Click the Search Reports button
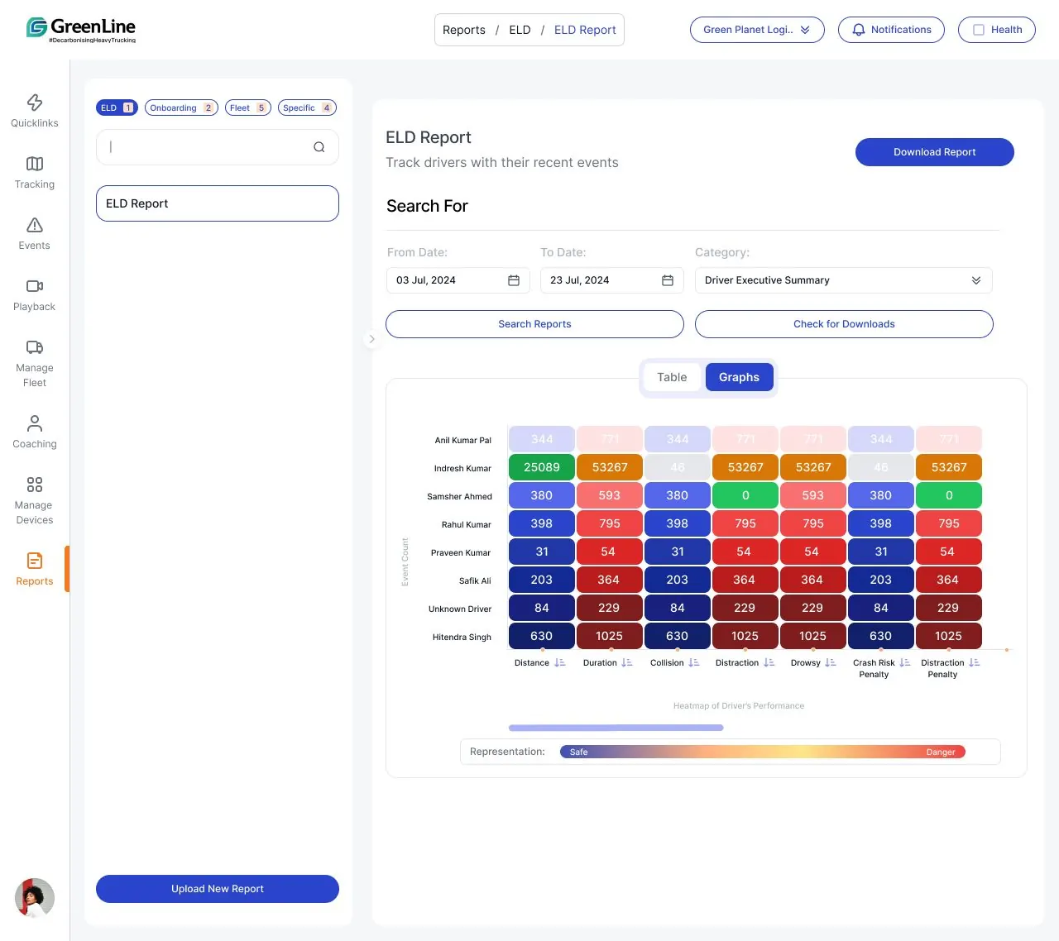 534,324
